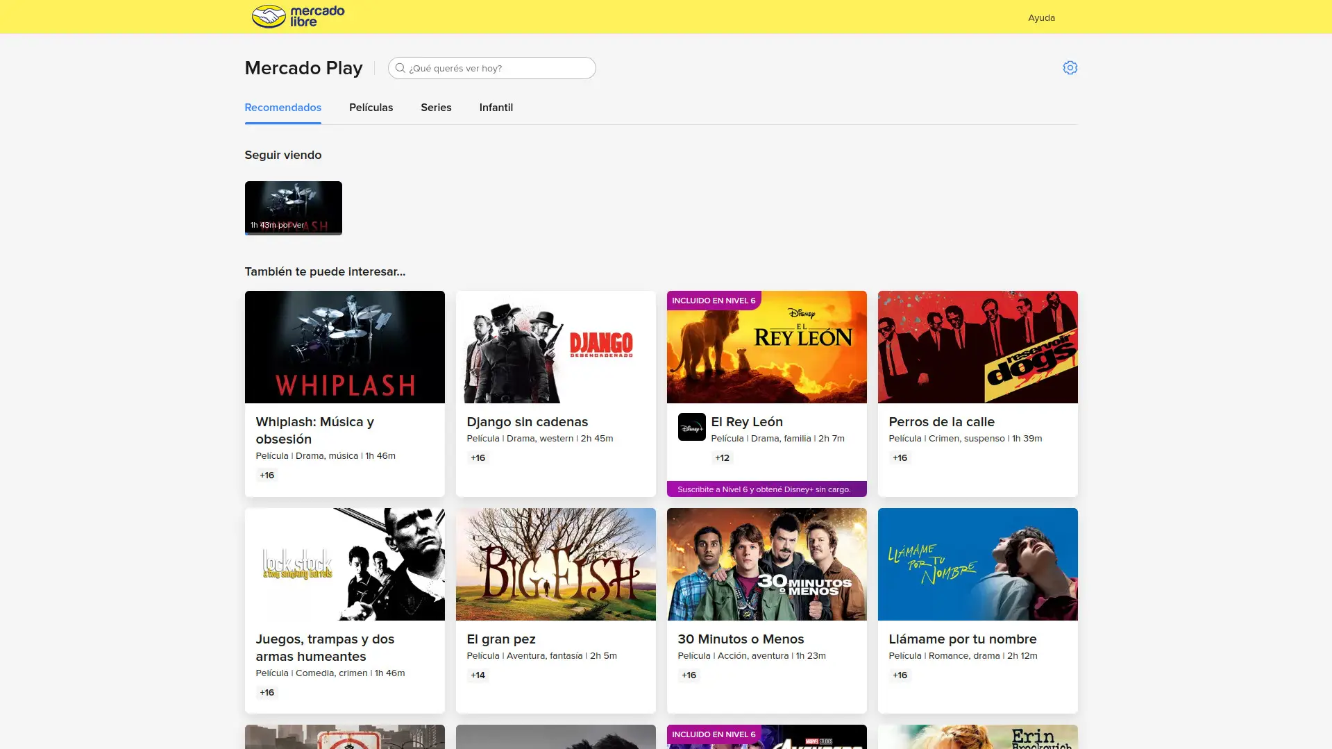Click the Disney+ logo on El Rey León
Image resolution: width=1332 pixels, height=749 pixels.
691,427
